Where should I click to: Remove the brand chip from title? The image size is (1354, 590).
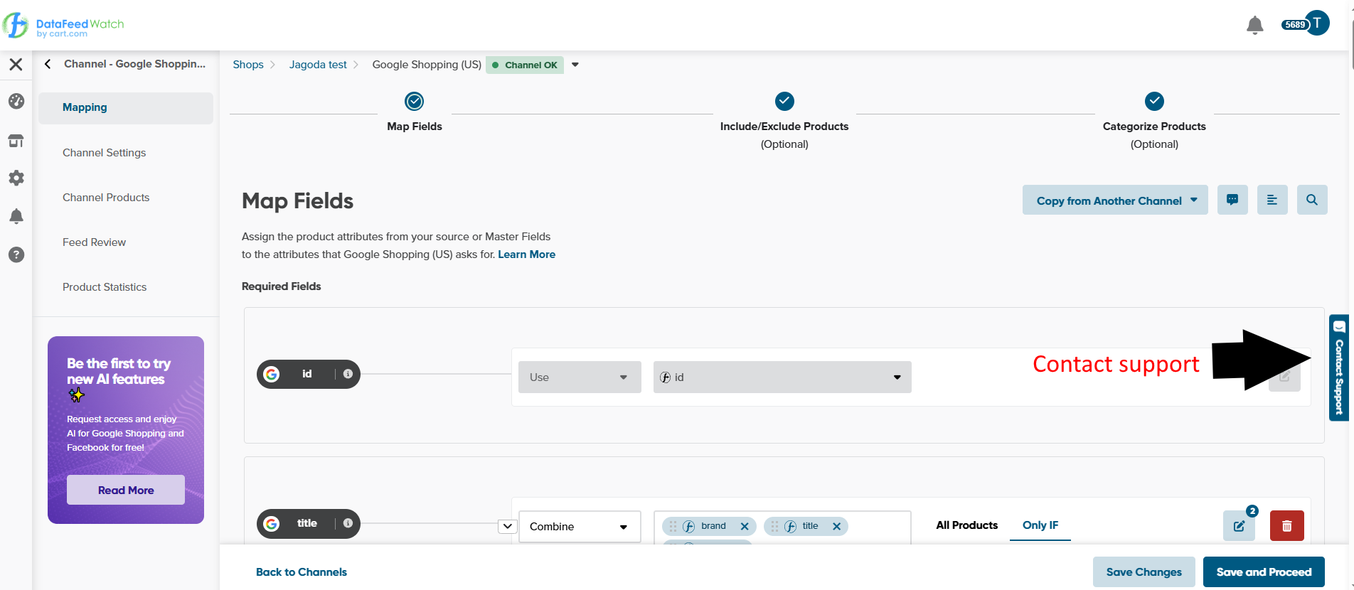click(745, 527)
